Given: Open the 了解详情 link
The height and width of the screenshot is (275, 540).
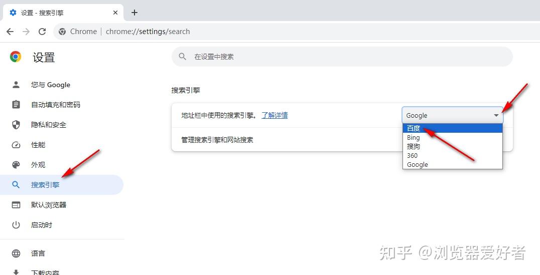Looking at the screenshot, I should pyautogui.click(x=275, y=115).
